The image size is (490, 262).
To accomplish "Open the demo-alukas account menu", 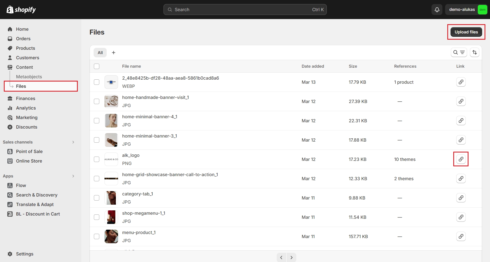I will (x=466, y=10).
